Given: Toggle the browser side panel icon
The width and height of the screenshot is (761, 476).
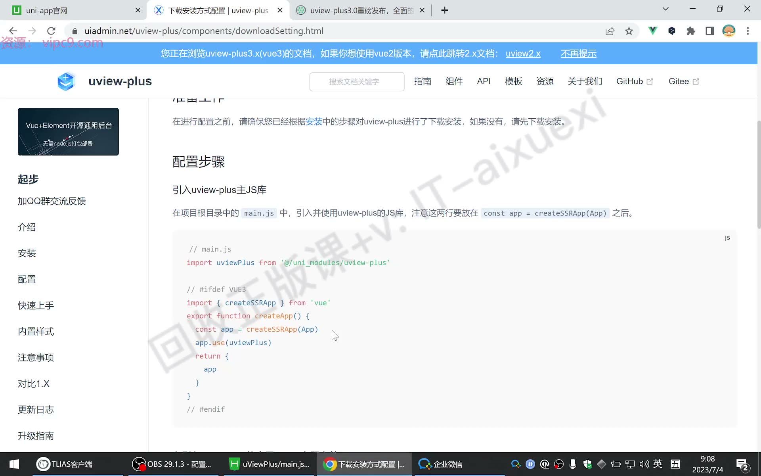Looking at the screenshot, I should click(x=710, y=31).
